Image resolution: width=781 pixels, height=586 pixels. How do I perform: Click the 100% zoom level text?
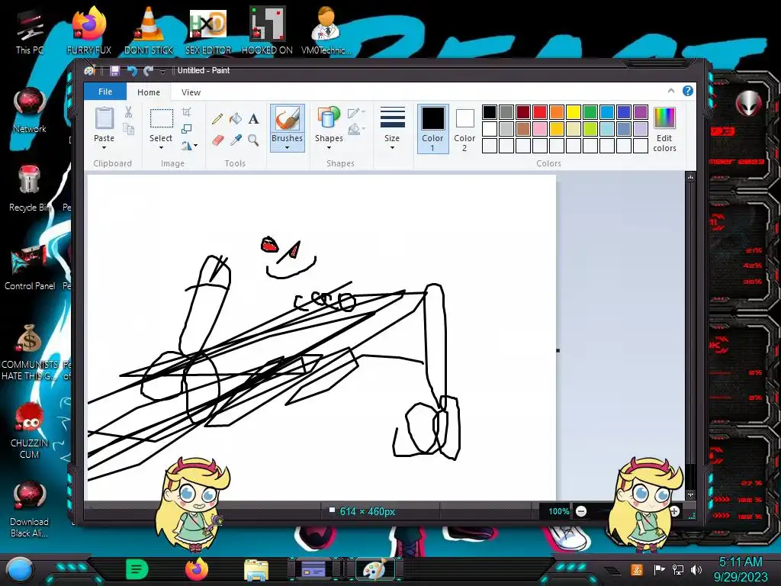click(558, 511)
